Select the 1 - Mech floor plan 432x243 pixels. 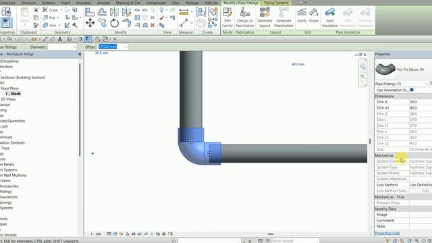13,94
